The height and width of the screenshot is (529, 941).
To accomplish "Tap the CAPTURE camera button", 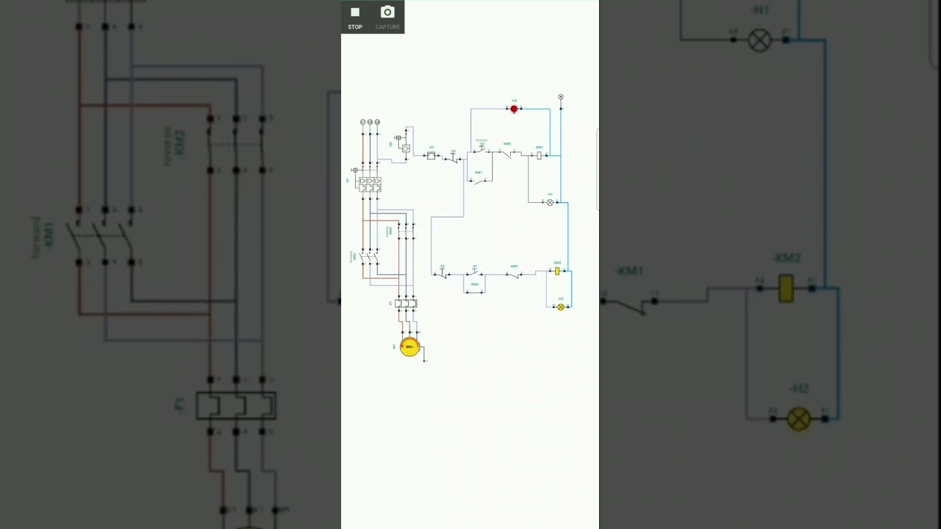I will click(387, 17).
